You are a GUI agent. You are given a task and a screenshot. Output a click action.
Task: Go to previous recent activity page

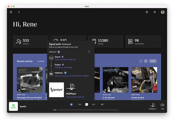click(141, 61)
